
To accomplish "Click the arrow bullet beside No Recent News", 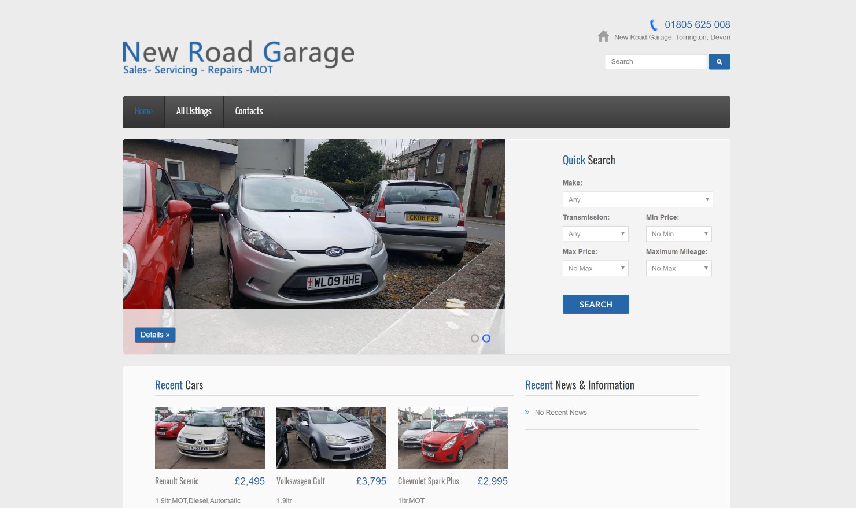I will pyautogui.click(x=527, y=413).
